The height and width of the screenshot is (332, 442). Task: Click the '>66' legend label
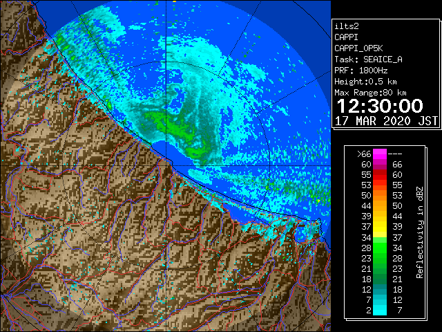point(364,154)
